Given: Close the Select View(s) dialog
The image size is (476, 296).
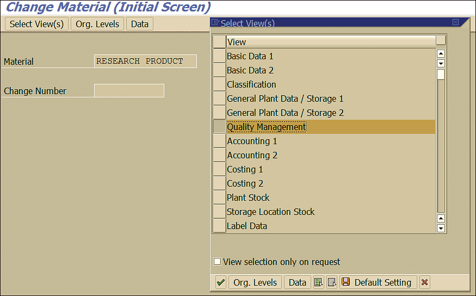Looking at the screenshot, I should [x=455, y=22].
